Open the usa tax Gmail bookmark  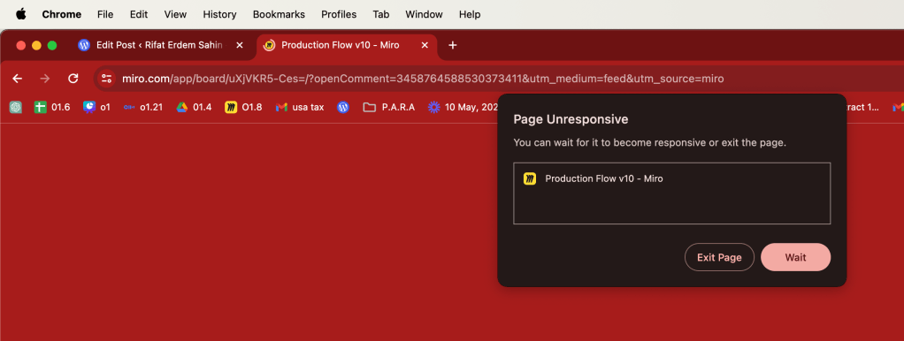click(300, 107)
